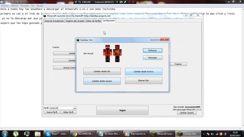Click the Cambiar Skin dialog title icon
This screenshot has width=244, height=137.
pyautogui.click(x=78, y=40)
